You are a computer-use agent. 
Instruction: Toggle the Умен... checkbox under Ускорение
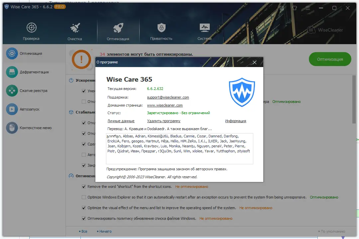[84, 91]
